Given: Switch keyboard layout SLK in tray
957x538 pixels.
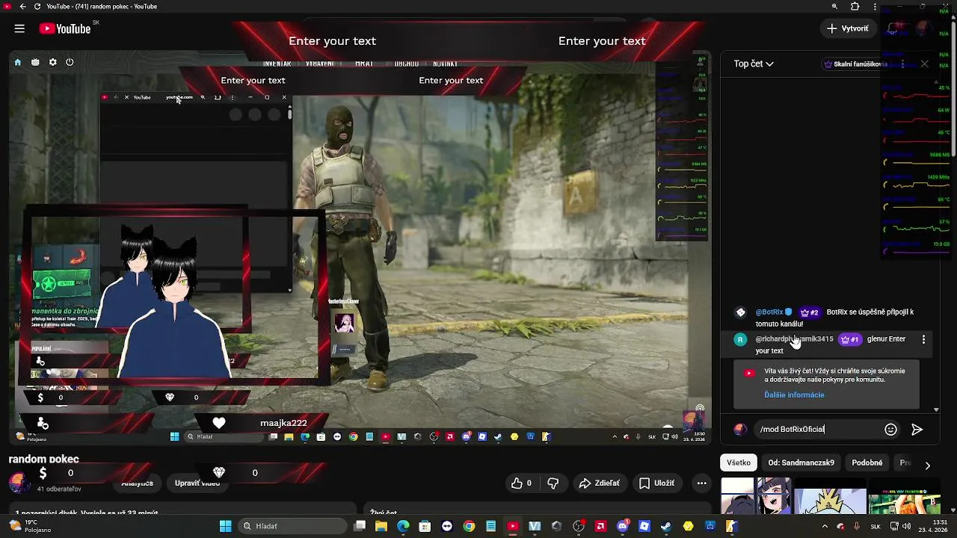Looking at the screenshot, I should [876, 526].
